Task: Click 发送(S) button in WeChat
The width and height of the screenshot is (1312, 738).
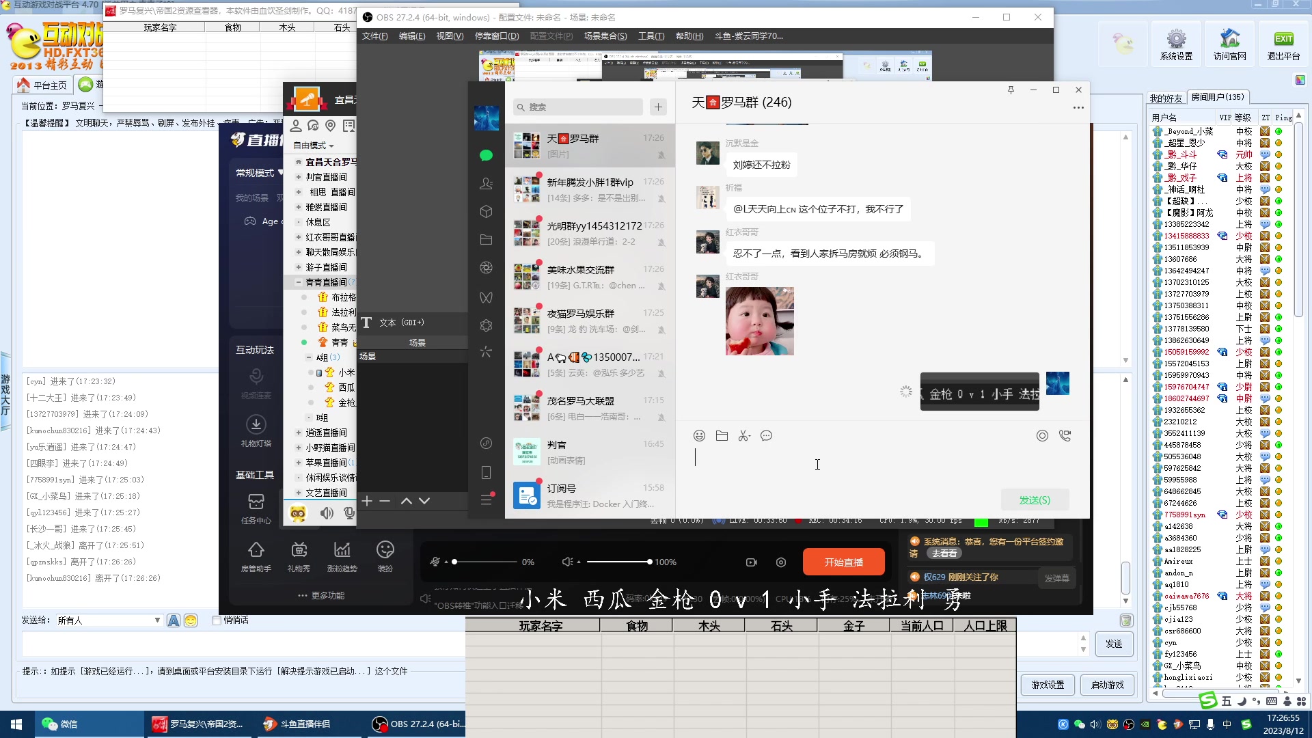Action: coord(1035,500)
